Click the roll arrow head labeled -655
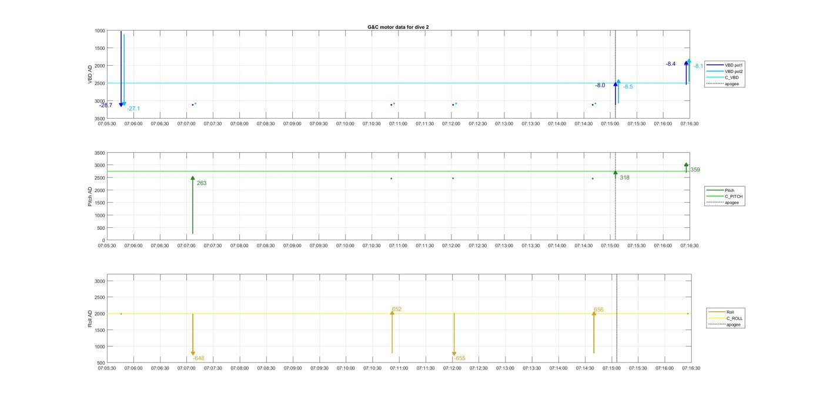823x407 pixels. pyautogui.click(x=454, y=354)
